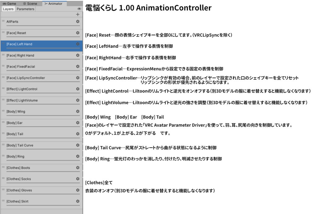Select the [Clothes] Skirt layer
317x214 pixels.
[41, 203]
